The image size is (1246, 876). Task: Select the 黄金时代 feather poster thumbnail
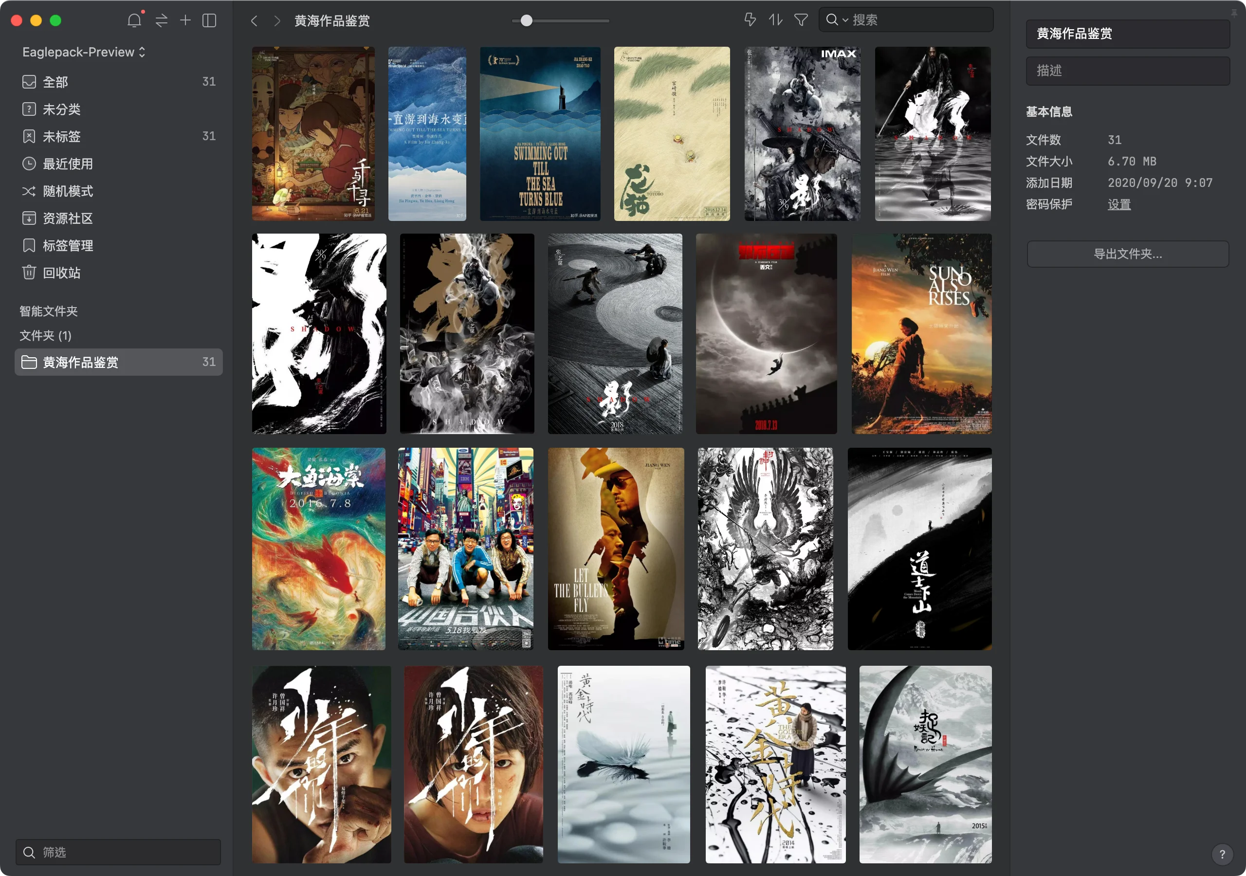click(x=623, y=764)
